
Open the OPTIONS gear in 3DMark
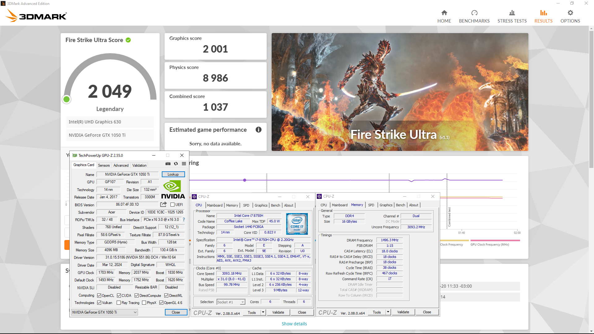tap(570, 16)
